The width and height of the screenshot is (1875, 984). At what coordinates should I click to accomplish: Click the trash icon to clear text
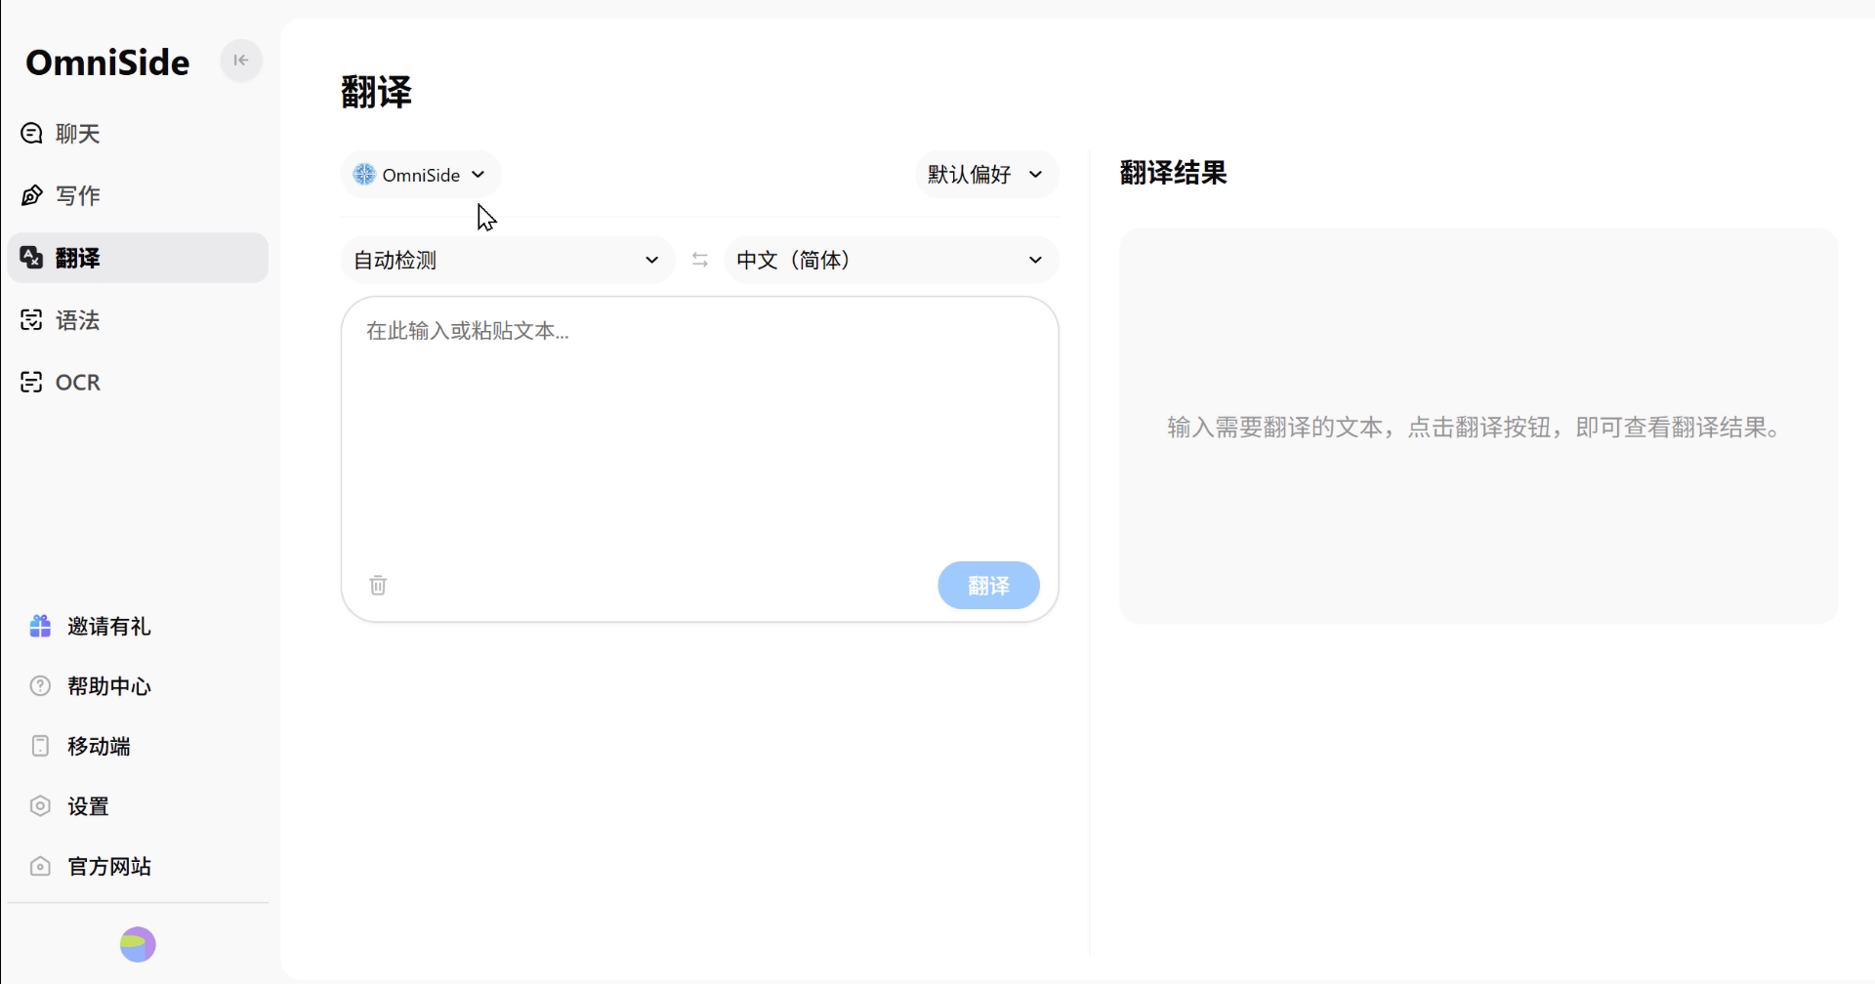(x=378, y=586)
